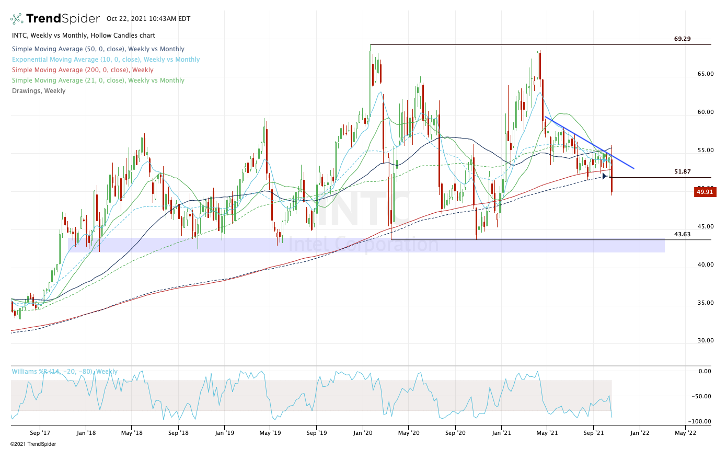Click the Sep '18 date axis label

[179, 433]
